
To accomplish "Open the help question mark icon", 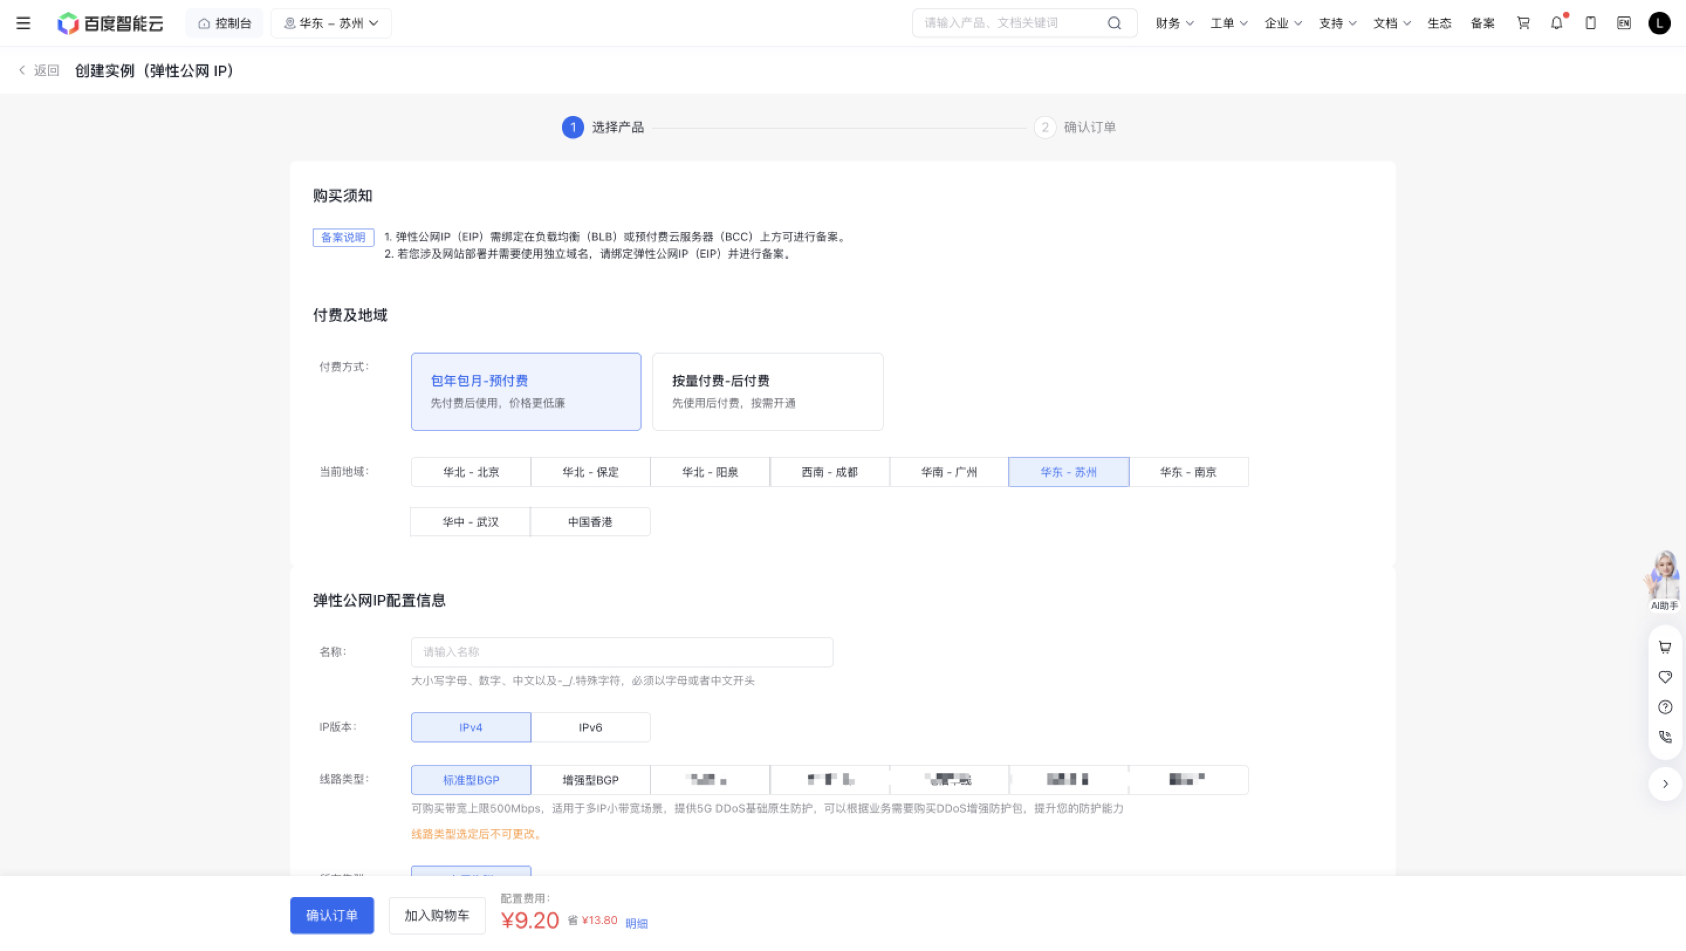I will coord(1665,707).
